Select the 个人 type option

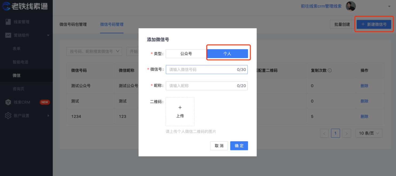(228, 53)
